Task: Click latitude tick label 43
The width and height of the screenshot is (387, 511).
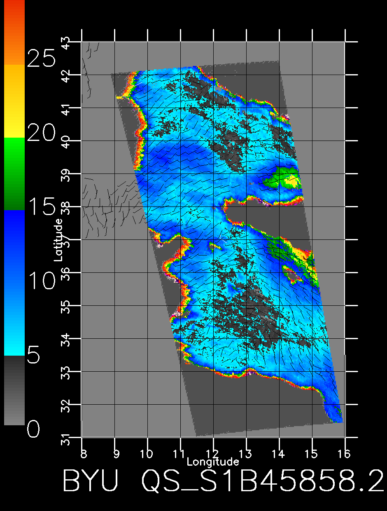Action: pos(65,42)
